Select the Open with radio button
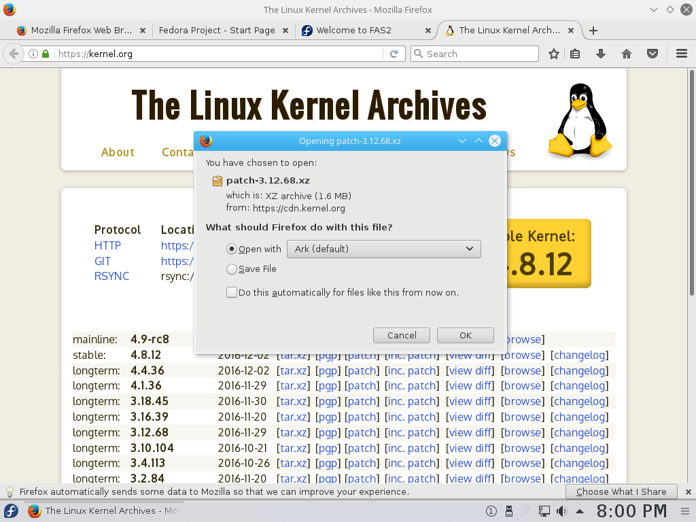The height and width of the screenshot is (522, 696). [231, 249]
